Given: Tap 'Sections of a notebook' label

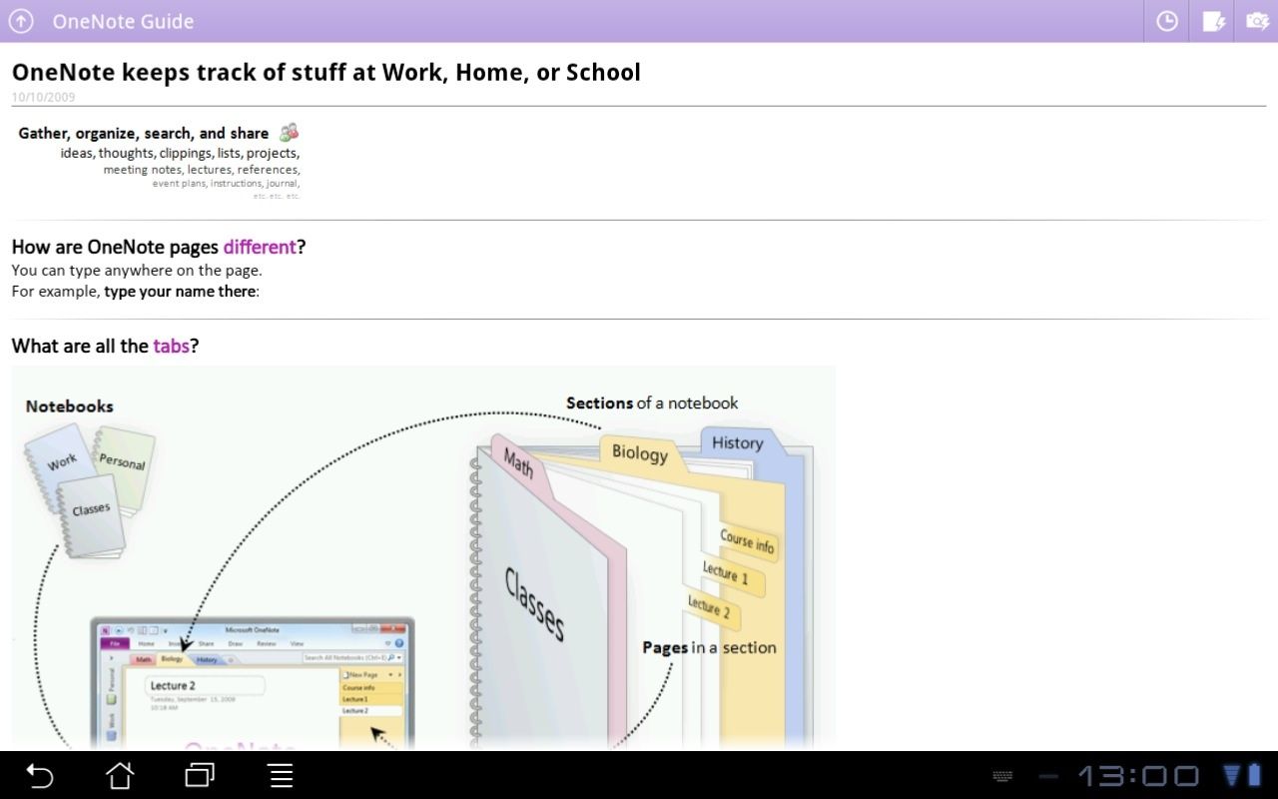Looking at the screenshot, I should click(x=652, y=402).
